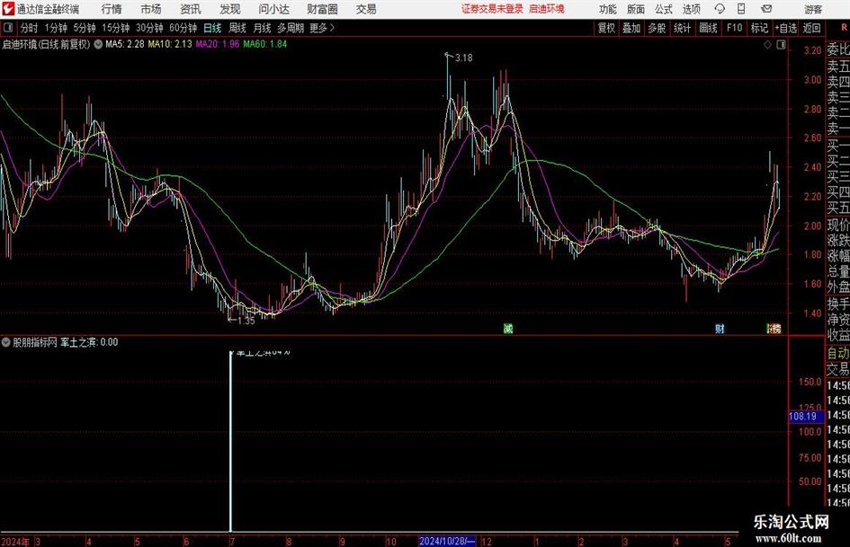Click the 画线 drawing button
The height and width of the screenshot is (547, 850).
click(708, 28)
